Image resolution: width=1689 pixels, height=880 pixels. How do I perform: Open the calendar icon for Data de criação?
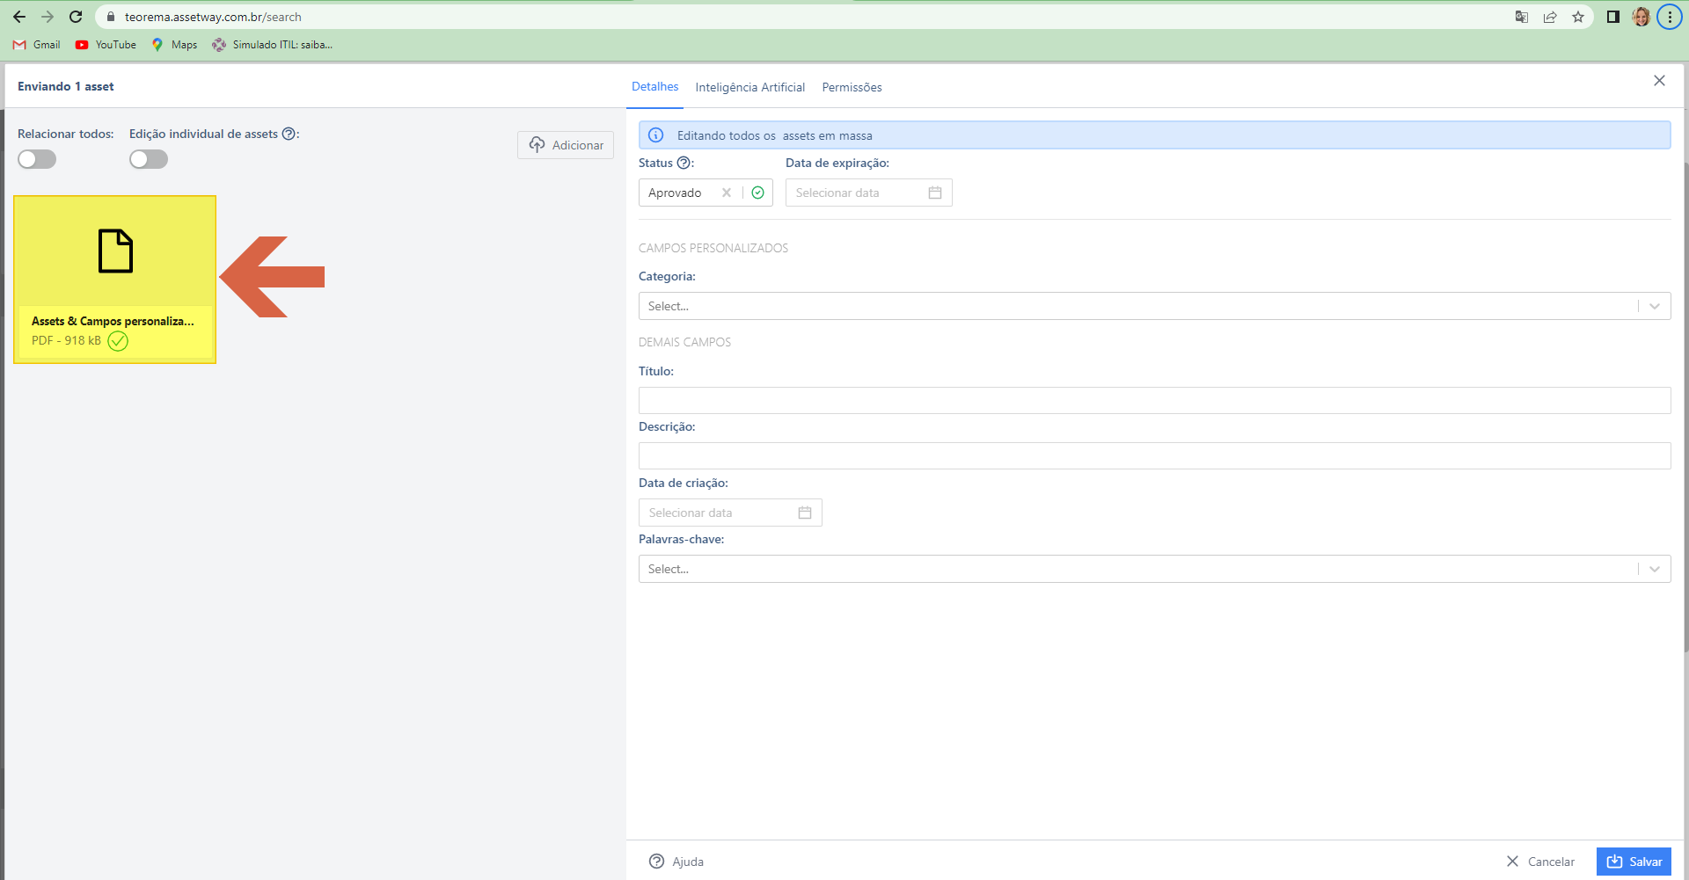805,513
